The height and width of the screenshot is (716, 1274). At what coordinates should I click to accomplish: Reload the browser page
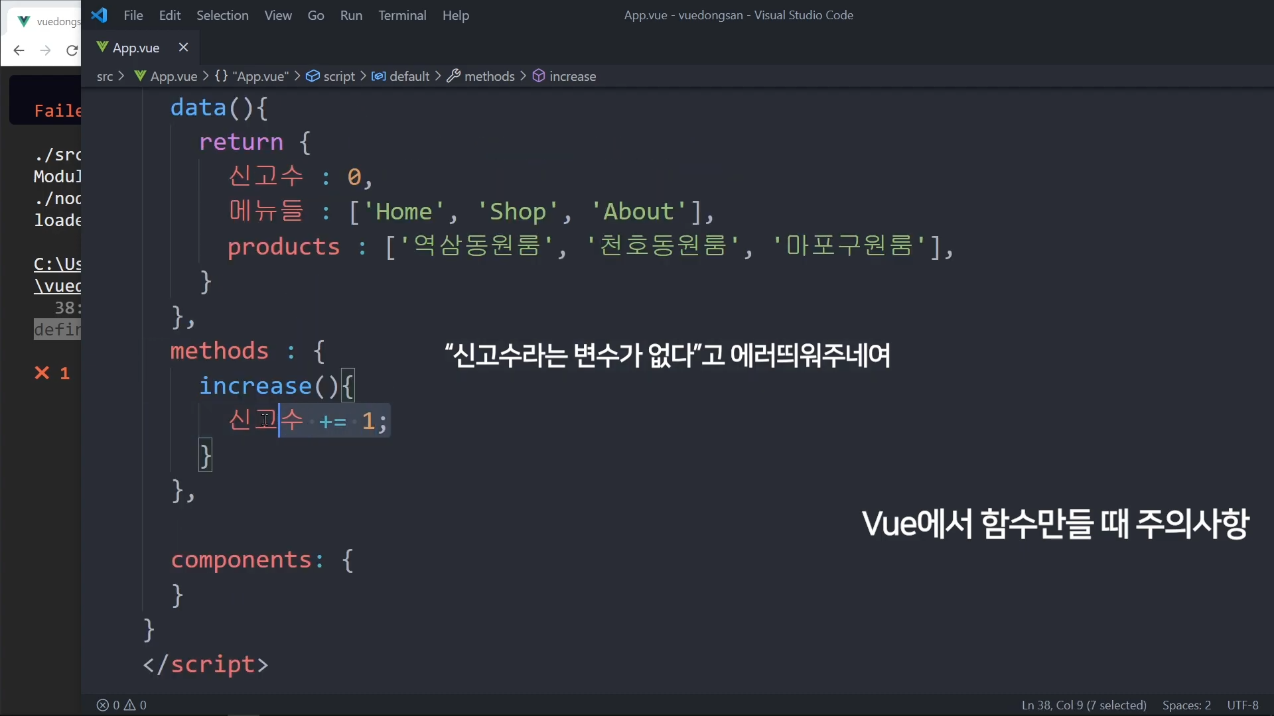(x=72, y=50)
